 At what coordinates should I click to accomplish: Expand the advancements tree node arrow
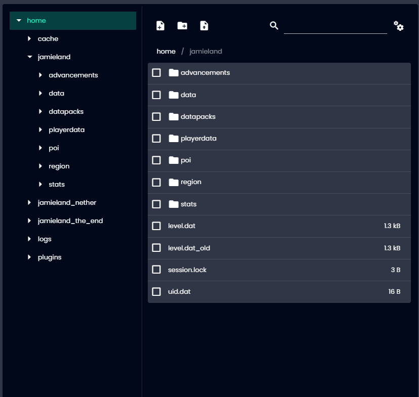[x=40, y=75]
